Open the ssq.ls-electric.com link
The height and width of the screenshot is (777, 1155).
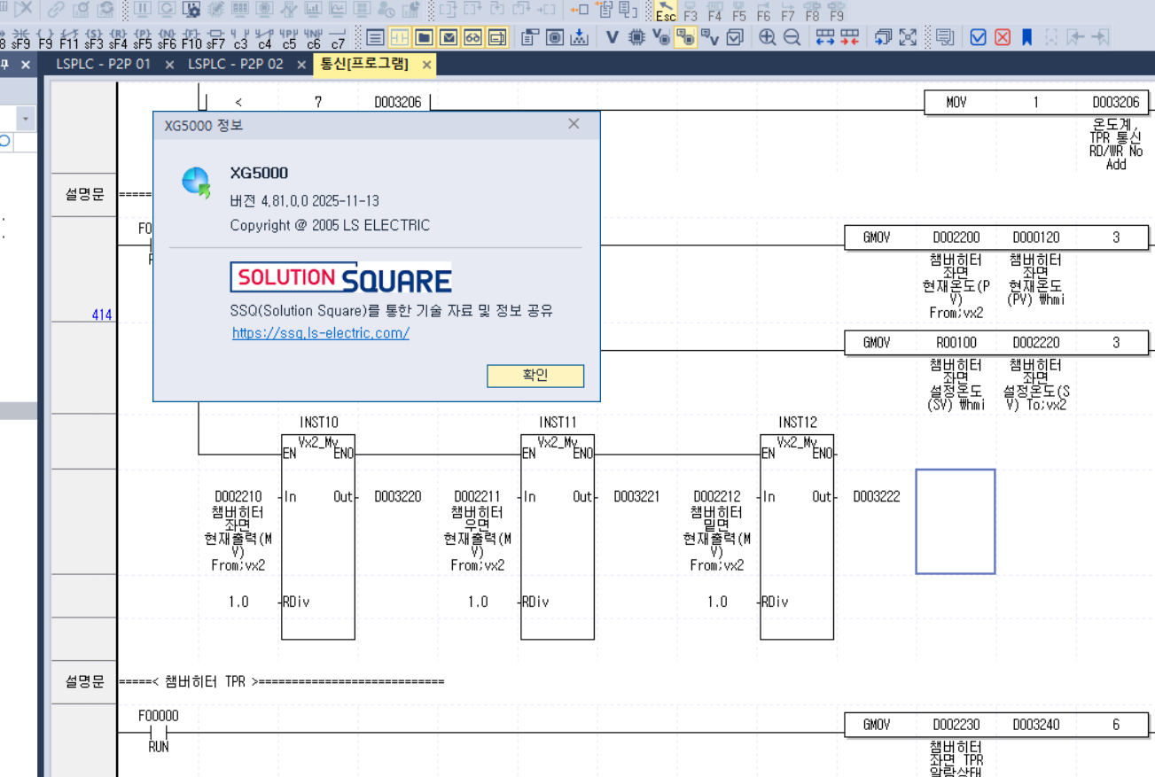321,333
